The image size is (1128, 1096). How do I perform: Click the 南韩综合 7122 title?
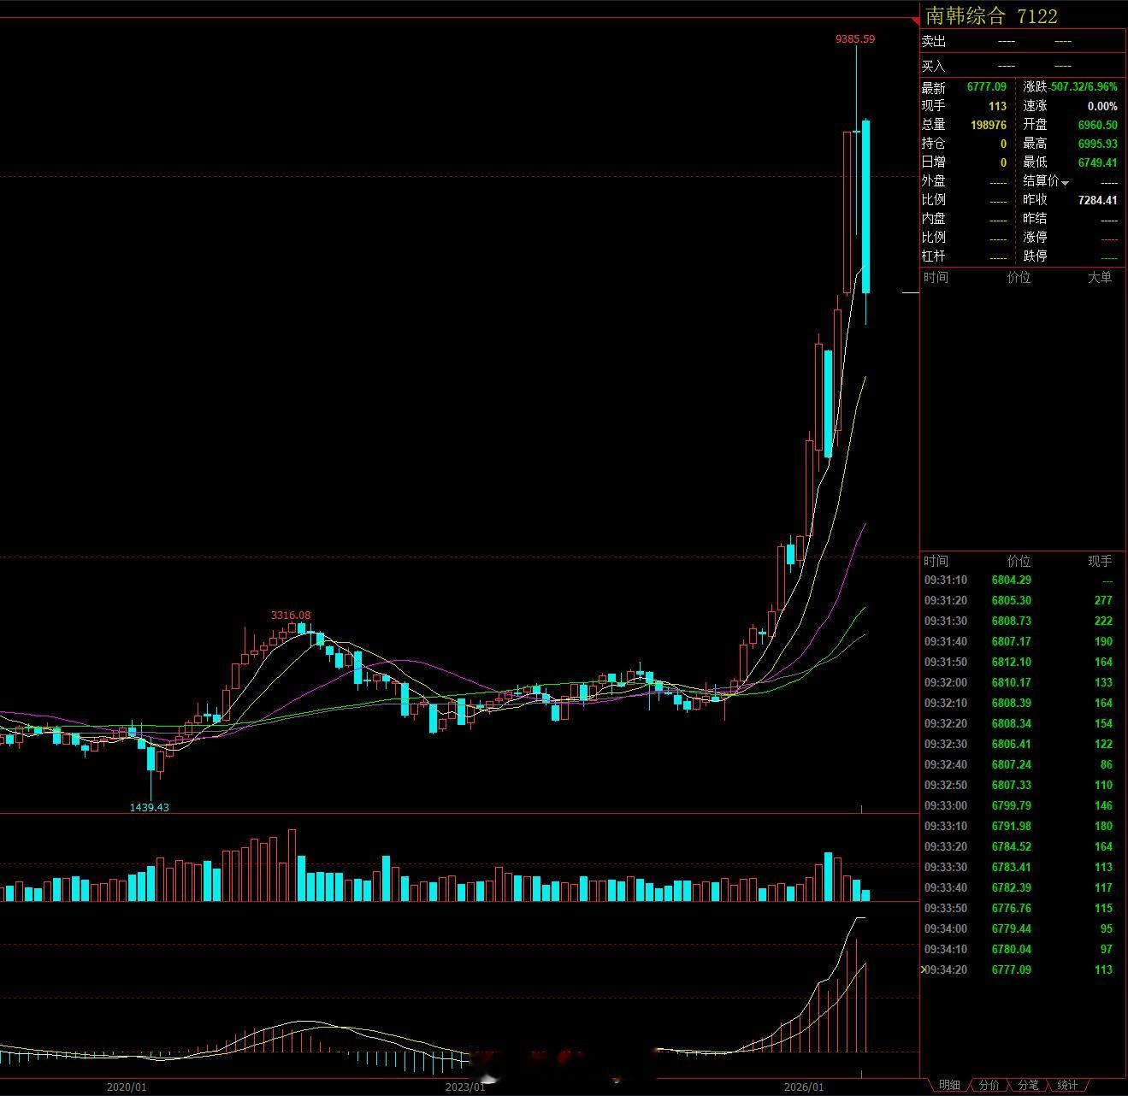click(991, 15)
